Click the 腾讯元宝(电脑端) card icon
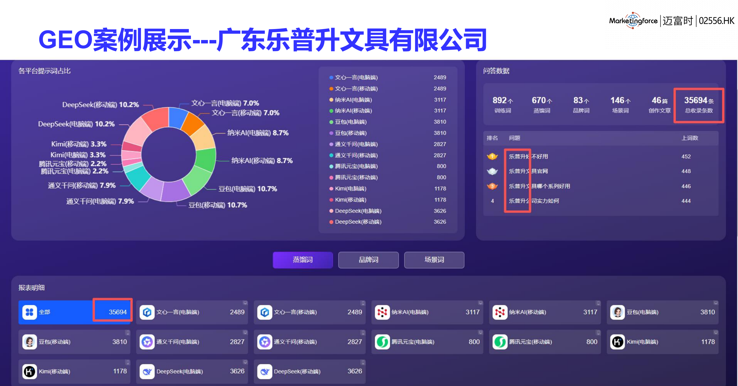This screenshot has width=738, height=386. pos(382,342)
